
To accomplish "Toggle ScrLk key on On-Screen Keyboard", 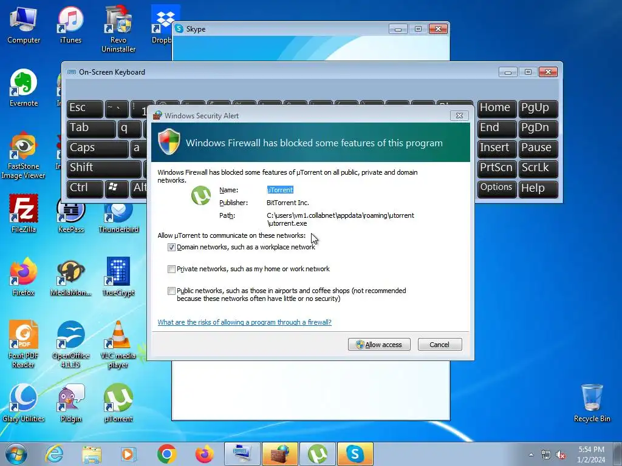I will pos(538,169).
